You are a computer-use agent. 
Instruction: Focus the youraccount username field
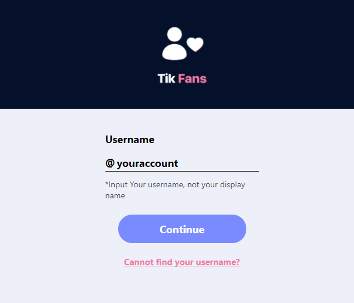tap(182, 163)
